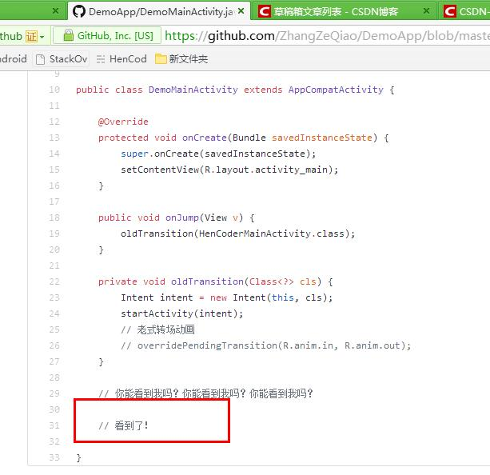Click the super keyword on line 14

(x=134, y=154)
